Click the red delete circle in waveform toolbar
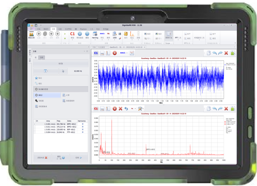257x186 pixels. click(x=114, y=53)
